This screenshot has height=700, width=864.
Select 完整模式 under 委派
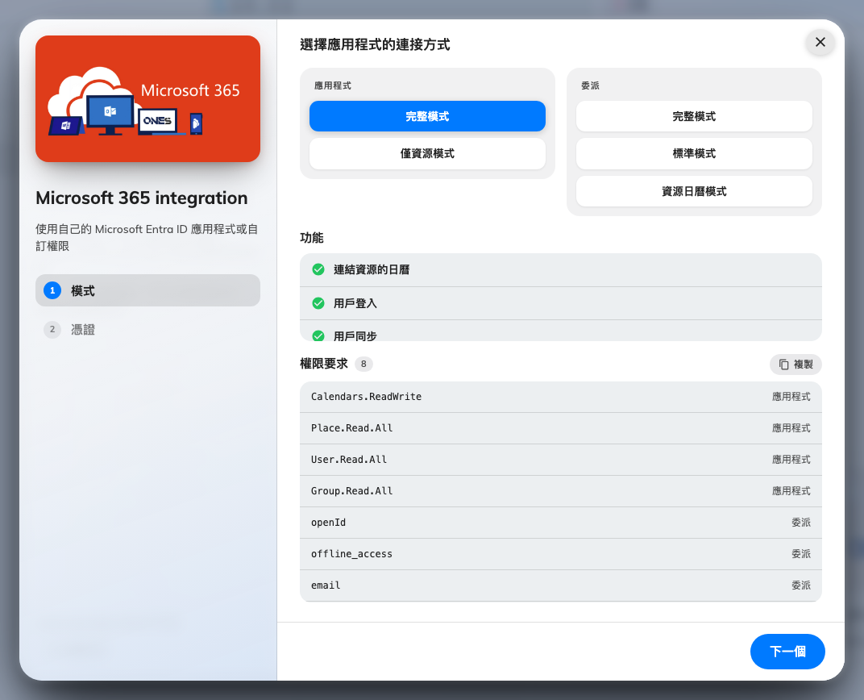(694, 116)
